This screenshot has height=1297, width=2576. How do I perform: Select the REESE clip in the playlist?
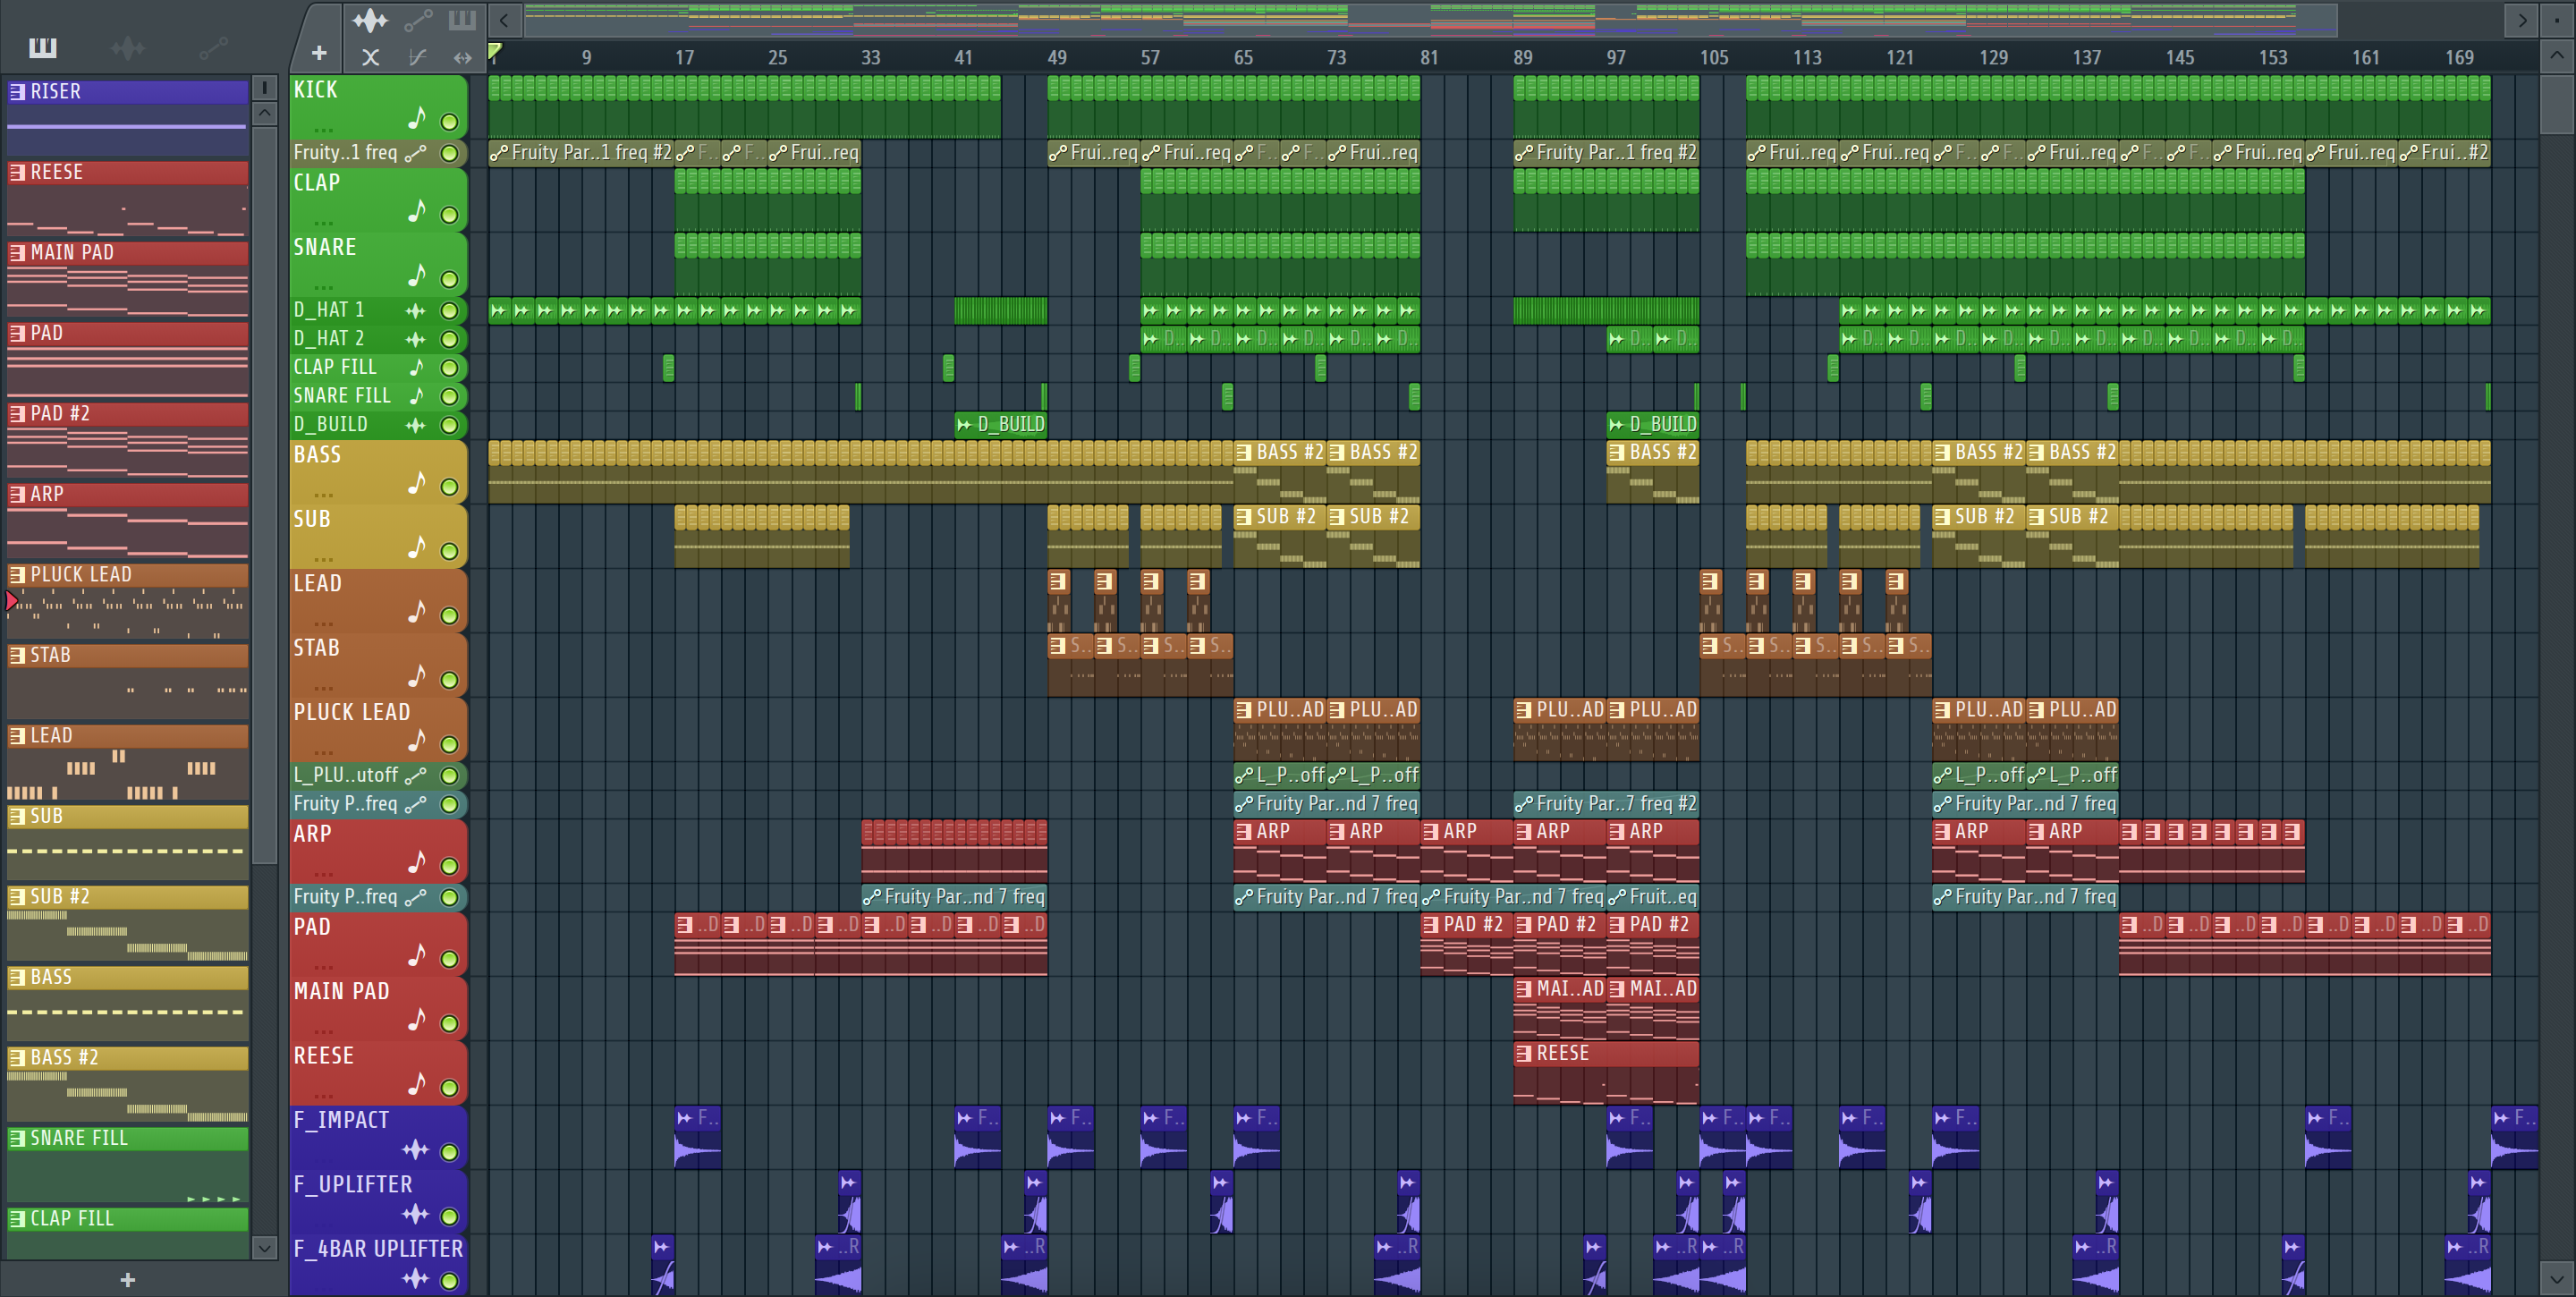coord(1606,1073)
